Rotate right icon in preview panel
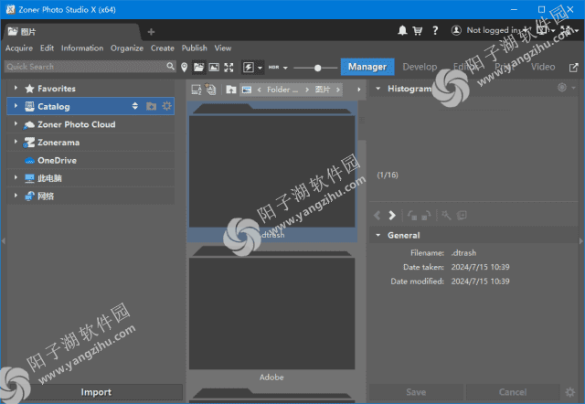This screenshot has width=585, height=404. click(426, 215)
